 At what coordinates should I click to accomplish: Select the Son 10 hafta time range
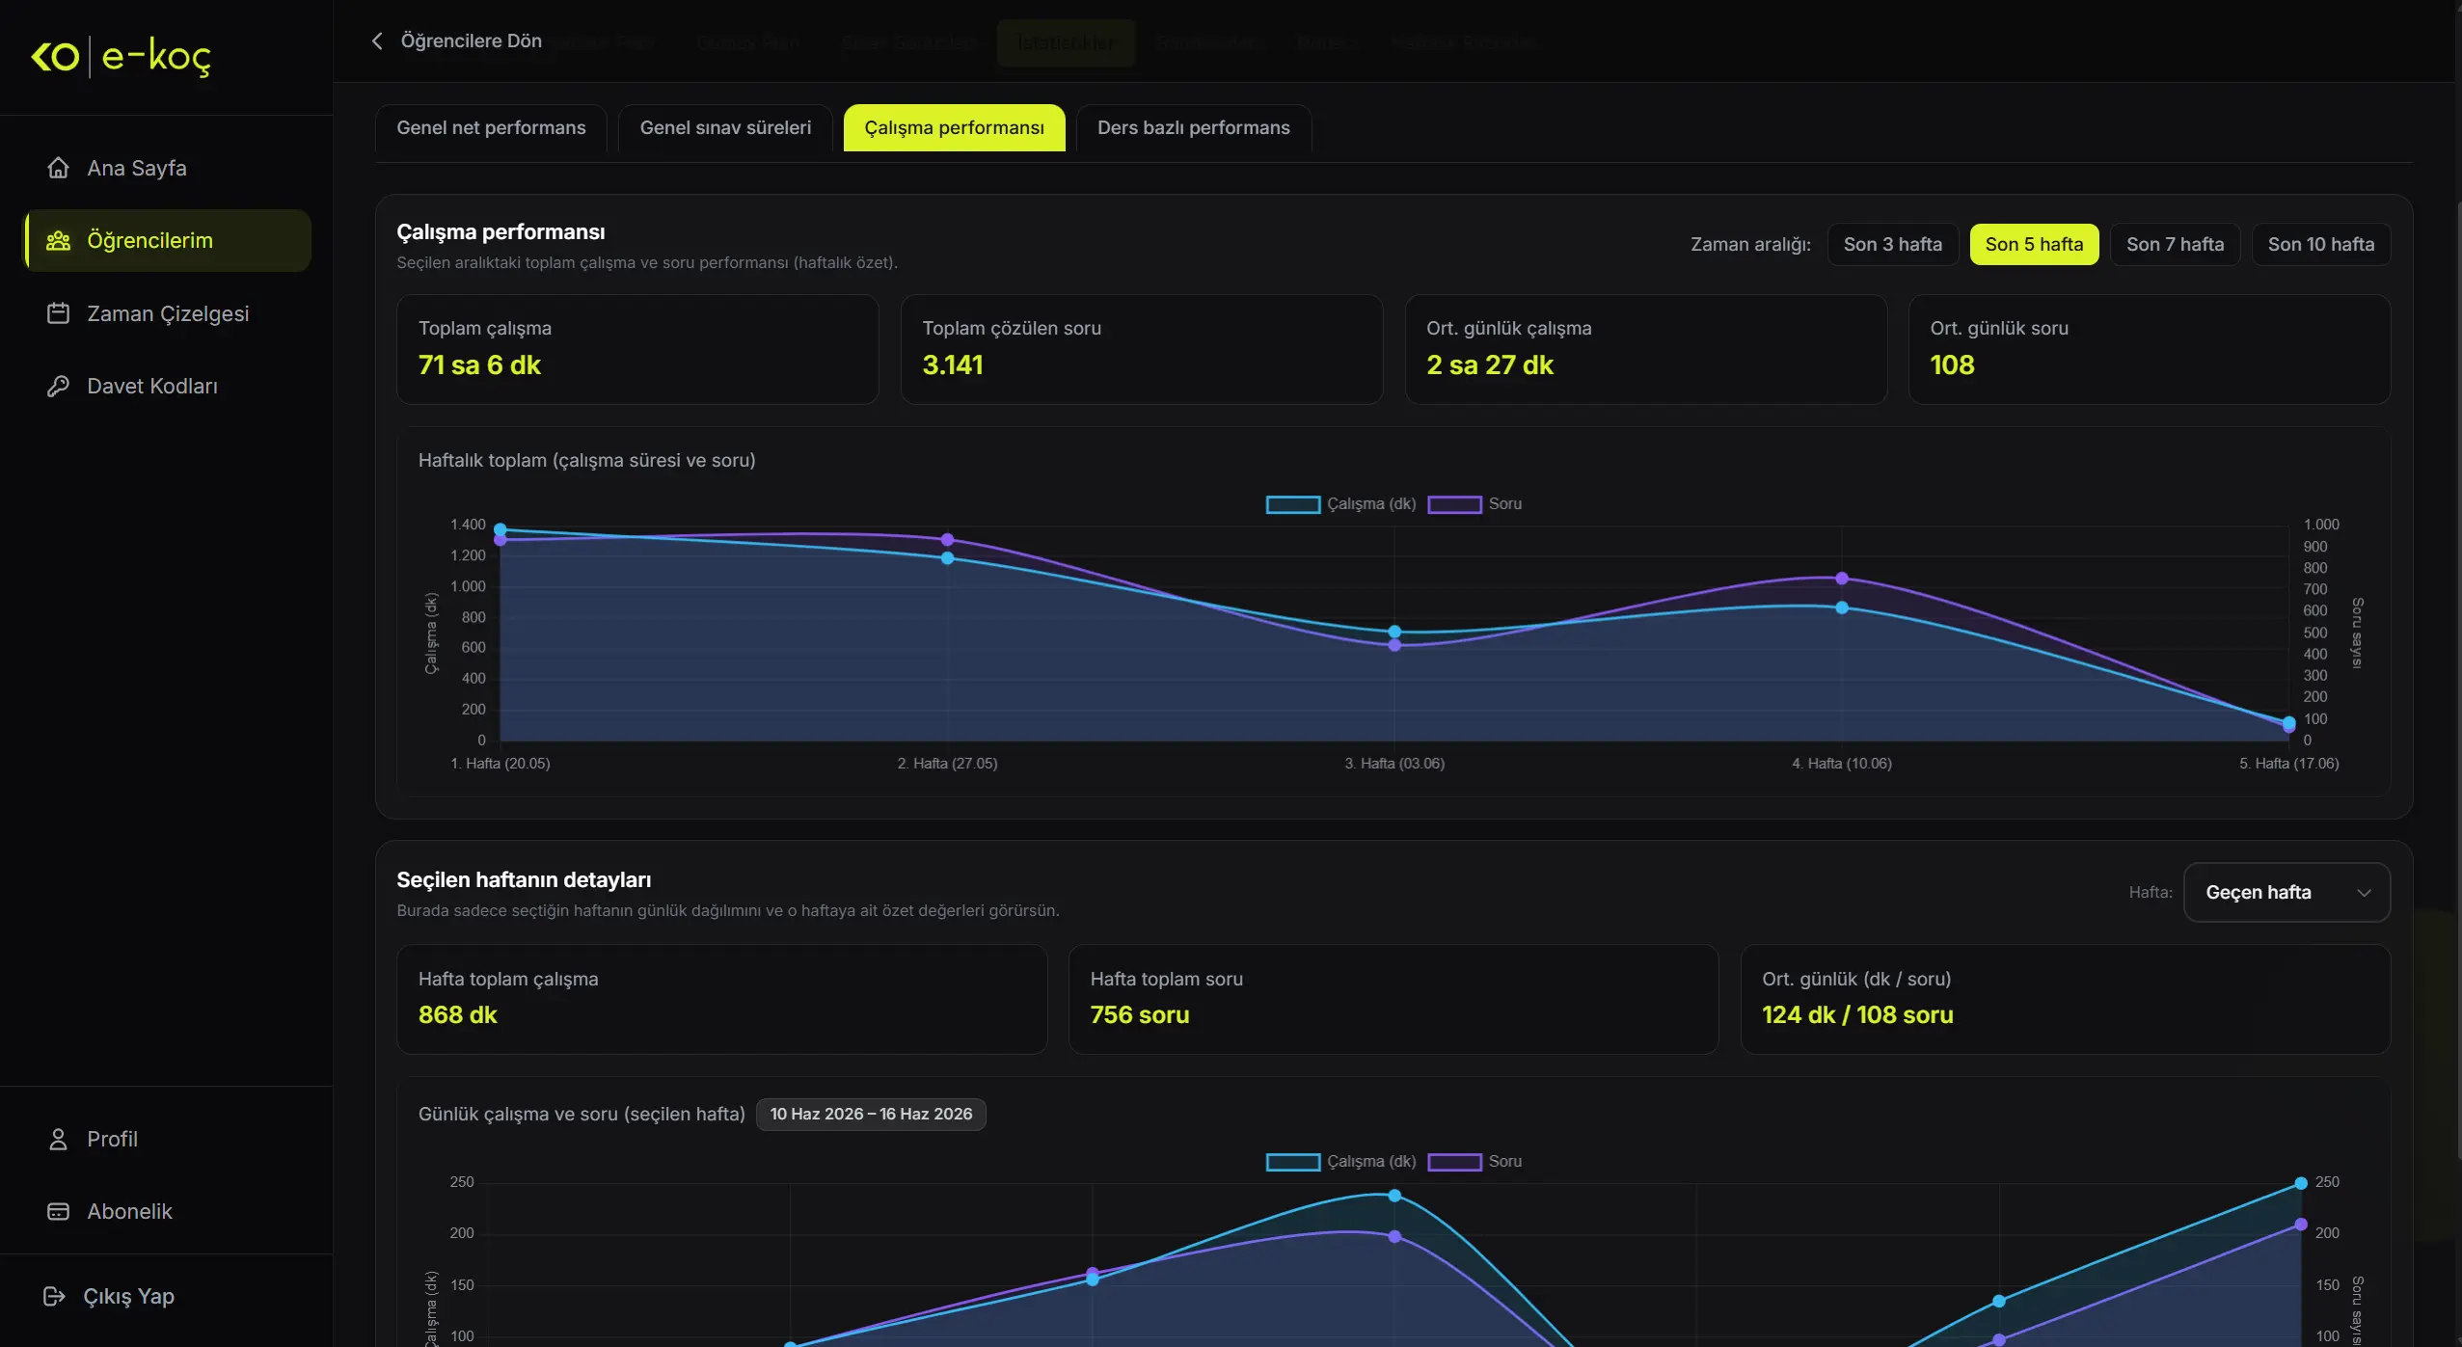[x=2320, y=244]
